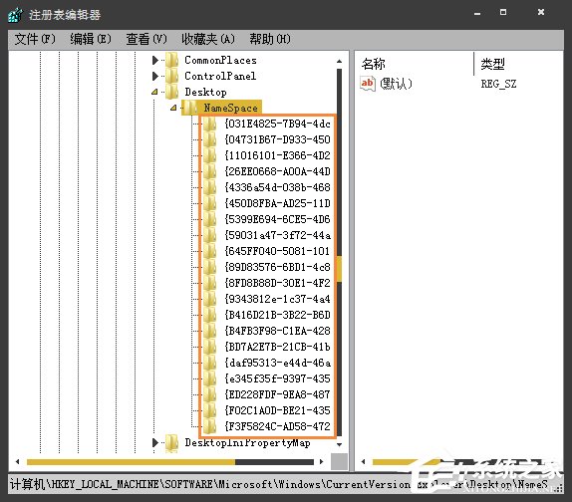Click folder icon of {4336a54d-038b-468 key
Viewport: 572px width, 502px height.
(x=209, y=187)
